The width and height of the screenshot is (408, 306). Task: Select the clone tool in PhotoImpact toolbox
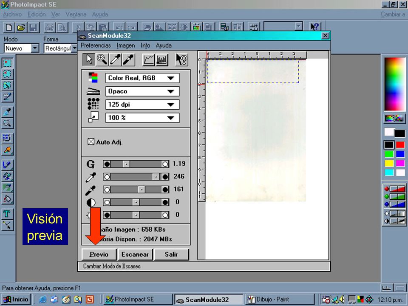click(x=7, y=176)
